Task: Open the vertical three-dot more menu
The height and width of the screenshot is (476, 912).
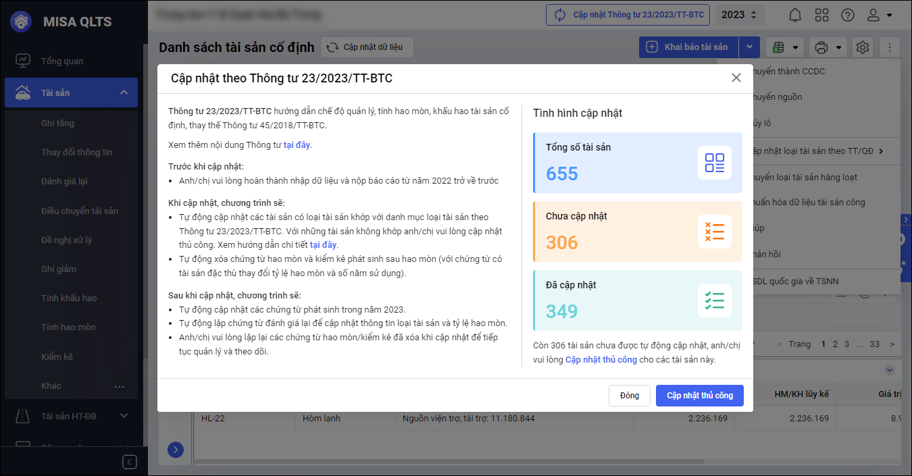Action: point(890,47)
